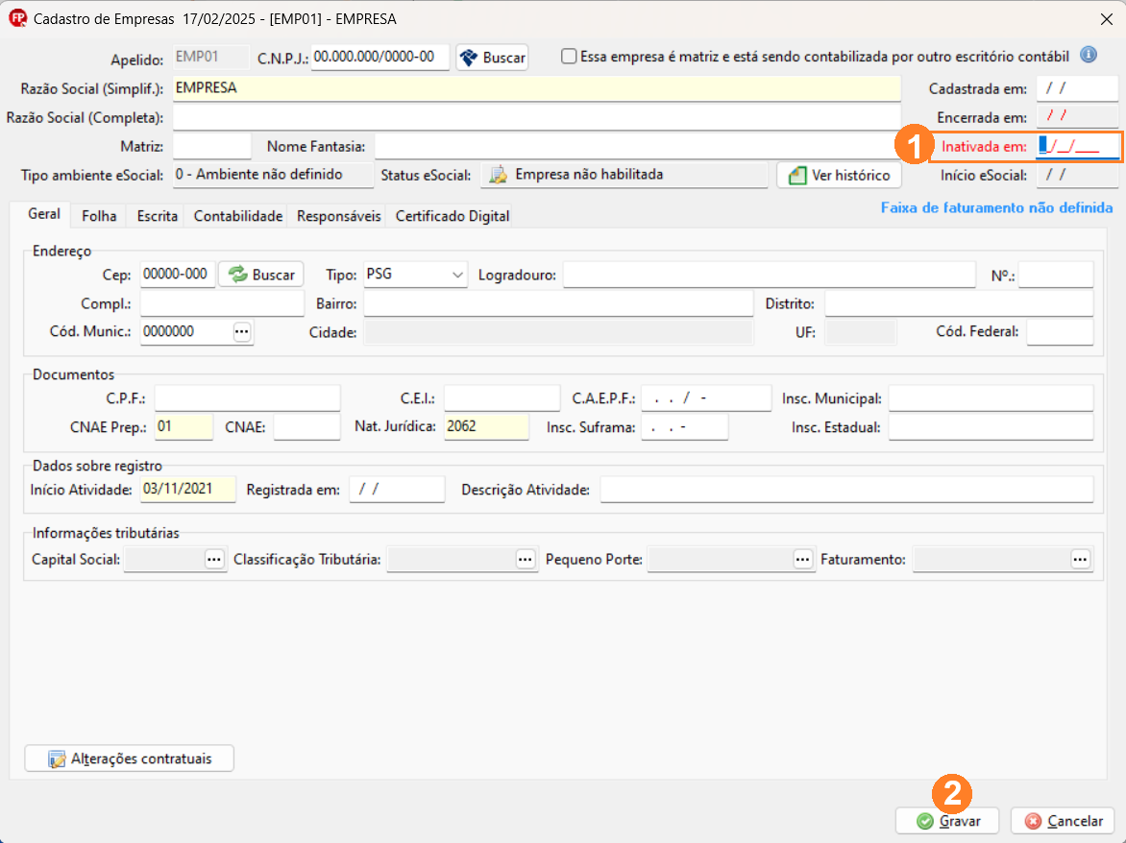Open Alterações contratuais
Image resolution: width=1126 pixels, height=843 pixels.
tap(130, 759)
